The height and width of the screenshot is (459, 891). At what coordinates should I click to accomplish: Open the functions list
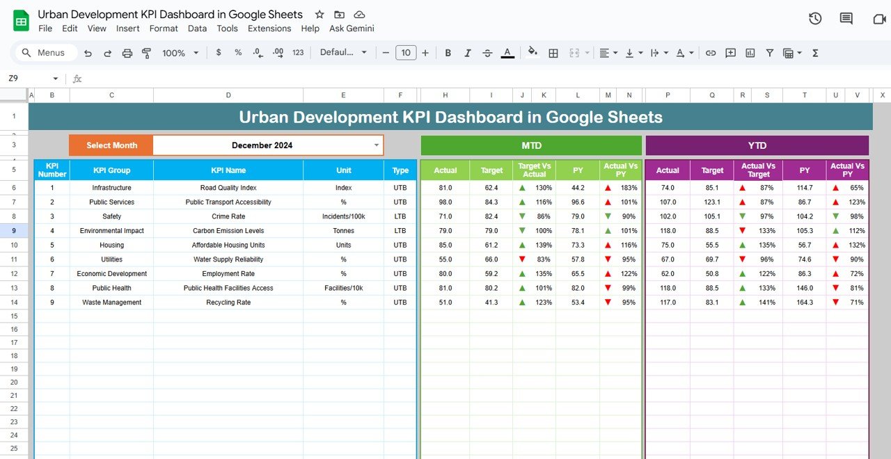pos(814,52)
